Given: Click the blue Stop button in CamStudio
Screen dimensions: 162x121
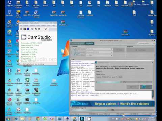Looking at the screenshot, I should [x=28, y=29].
